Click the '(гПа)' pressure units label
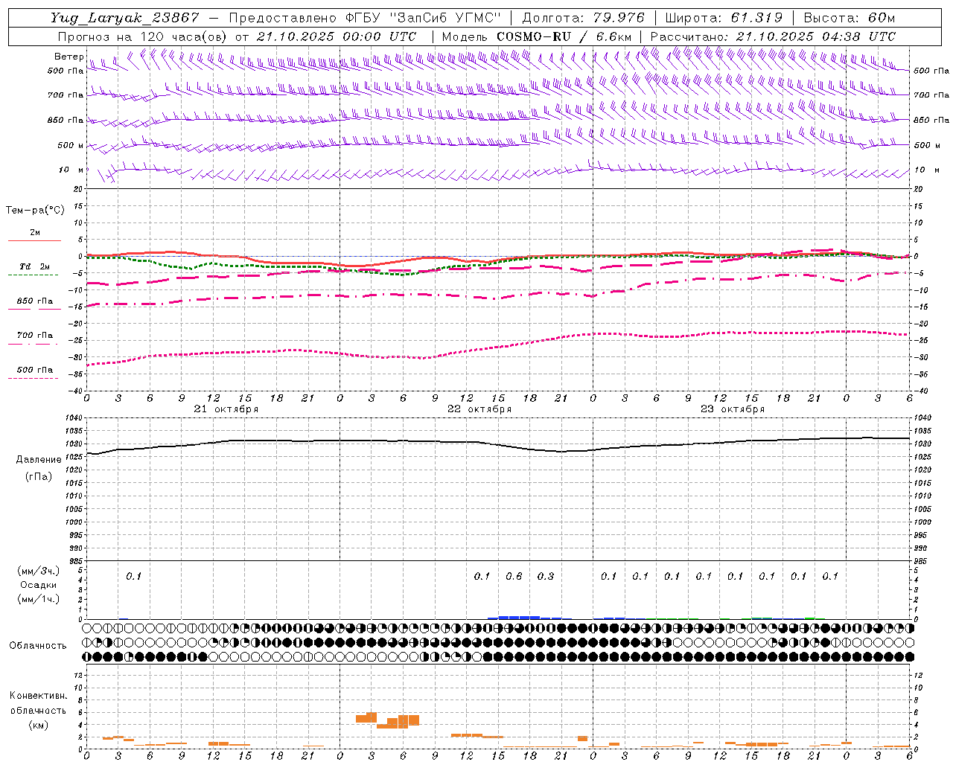The width and height of the screenshot is (953, 762). tap(39, 476)
